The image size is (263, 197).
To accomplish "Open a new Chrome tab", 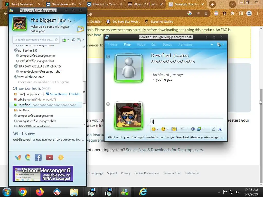I will coord(212,5).
